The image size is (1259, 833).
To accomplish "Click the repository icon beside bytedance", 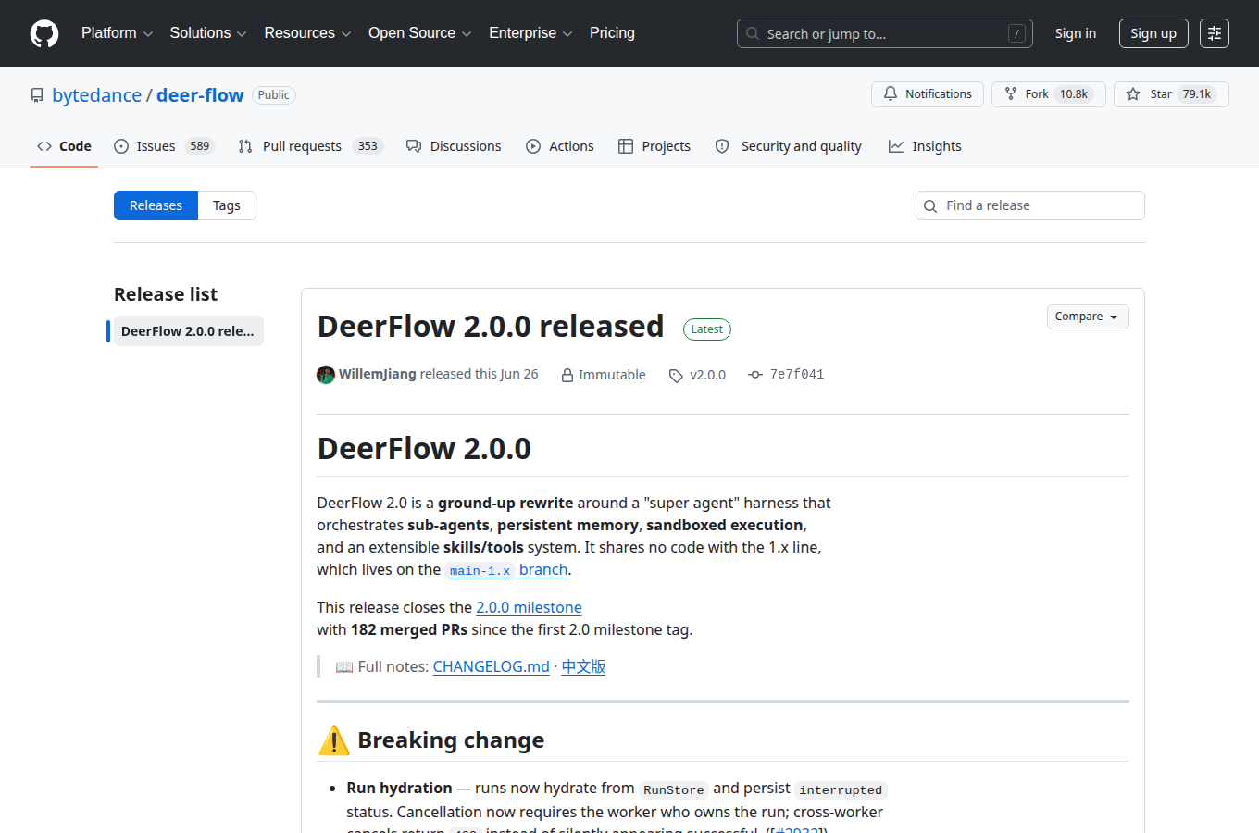I will (x=37, y=95).
